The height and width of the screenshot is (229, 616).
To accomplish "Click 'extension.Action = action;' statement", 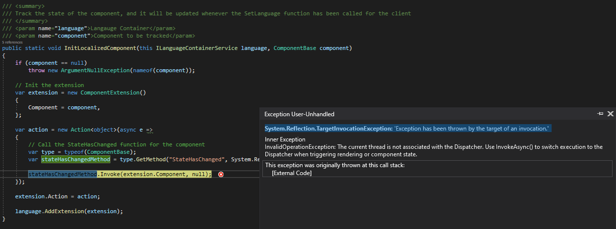I will (x=58, y=196).
